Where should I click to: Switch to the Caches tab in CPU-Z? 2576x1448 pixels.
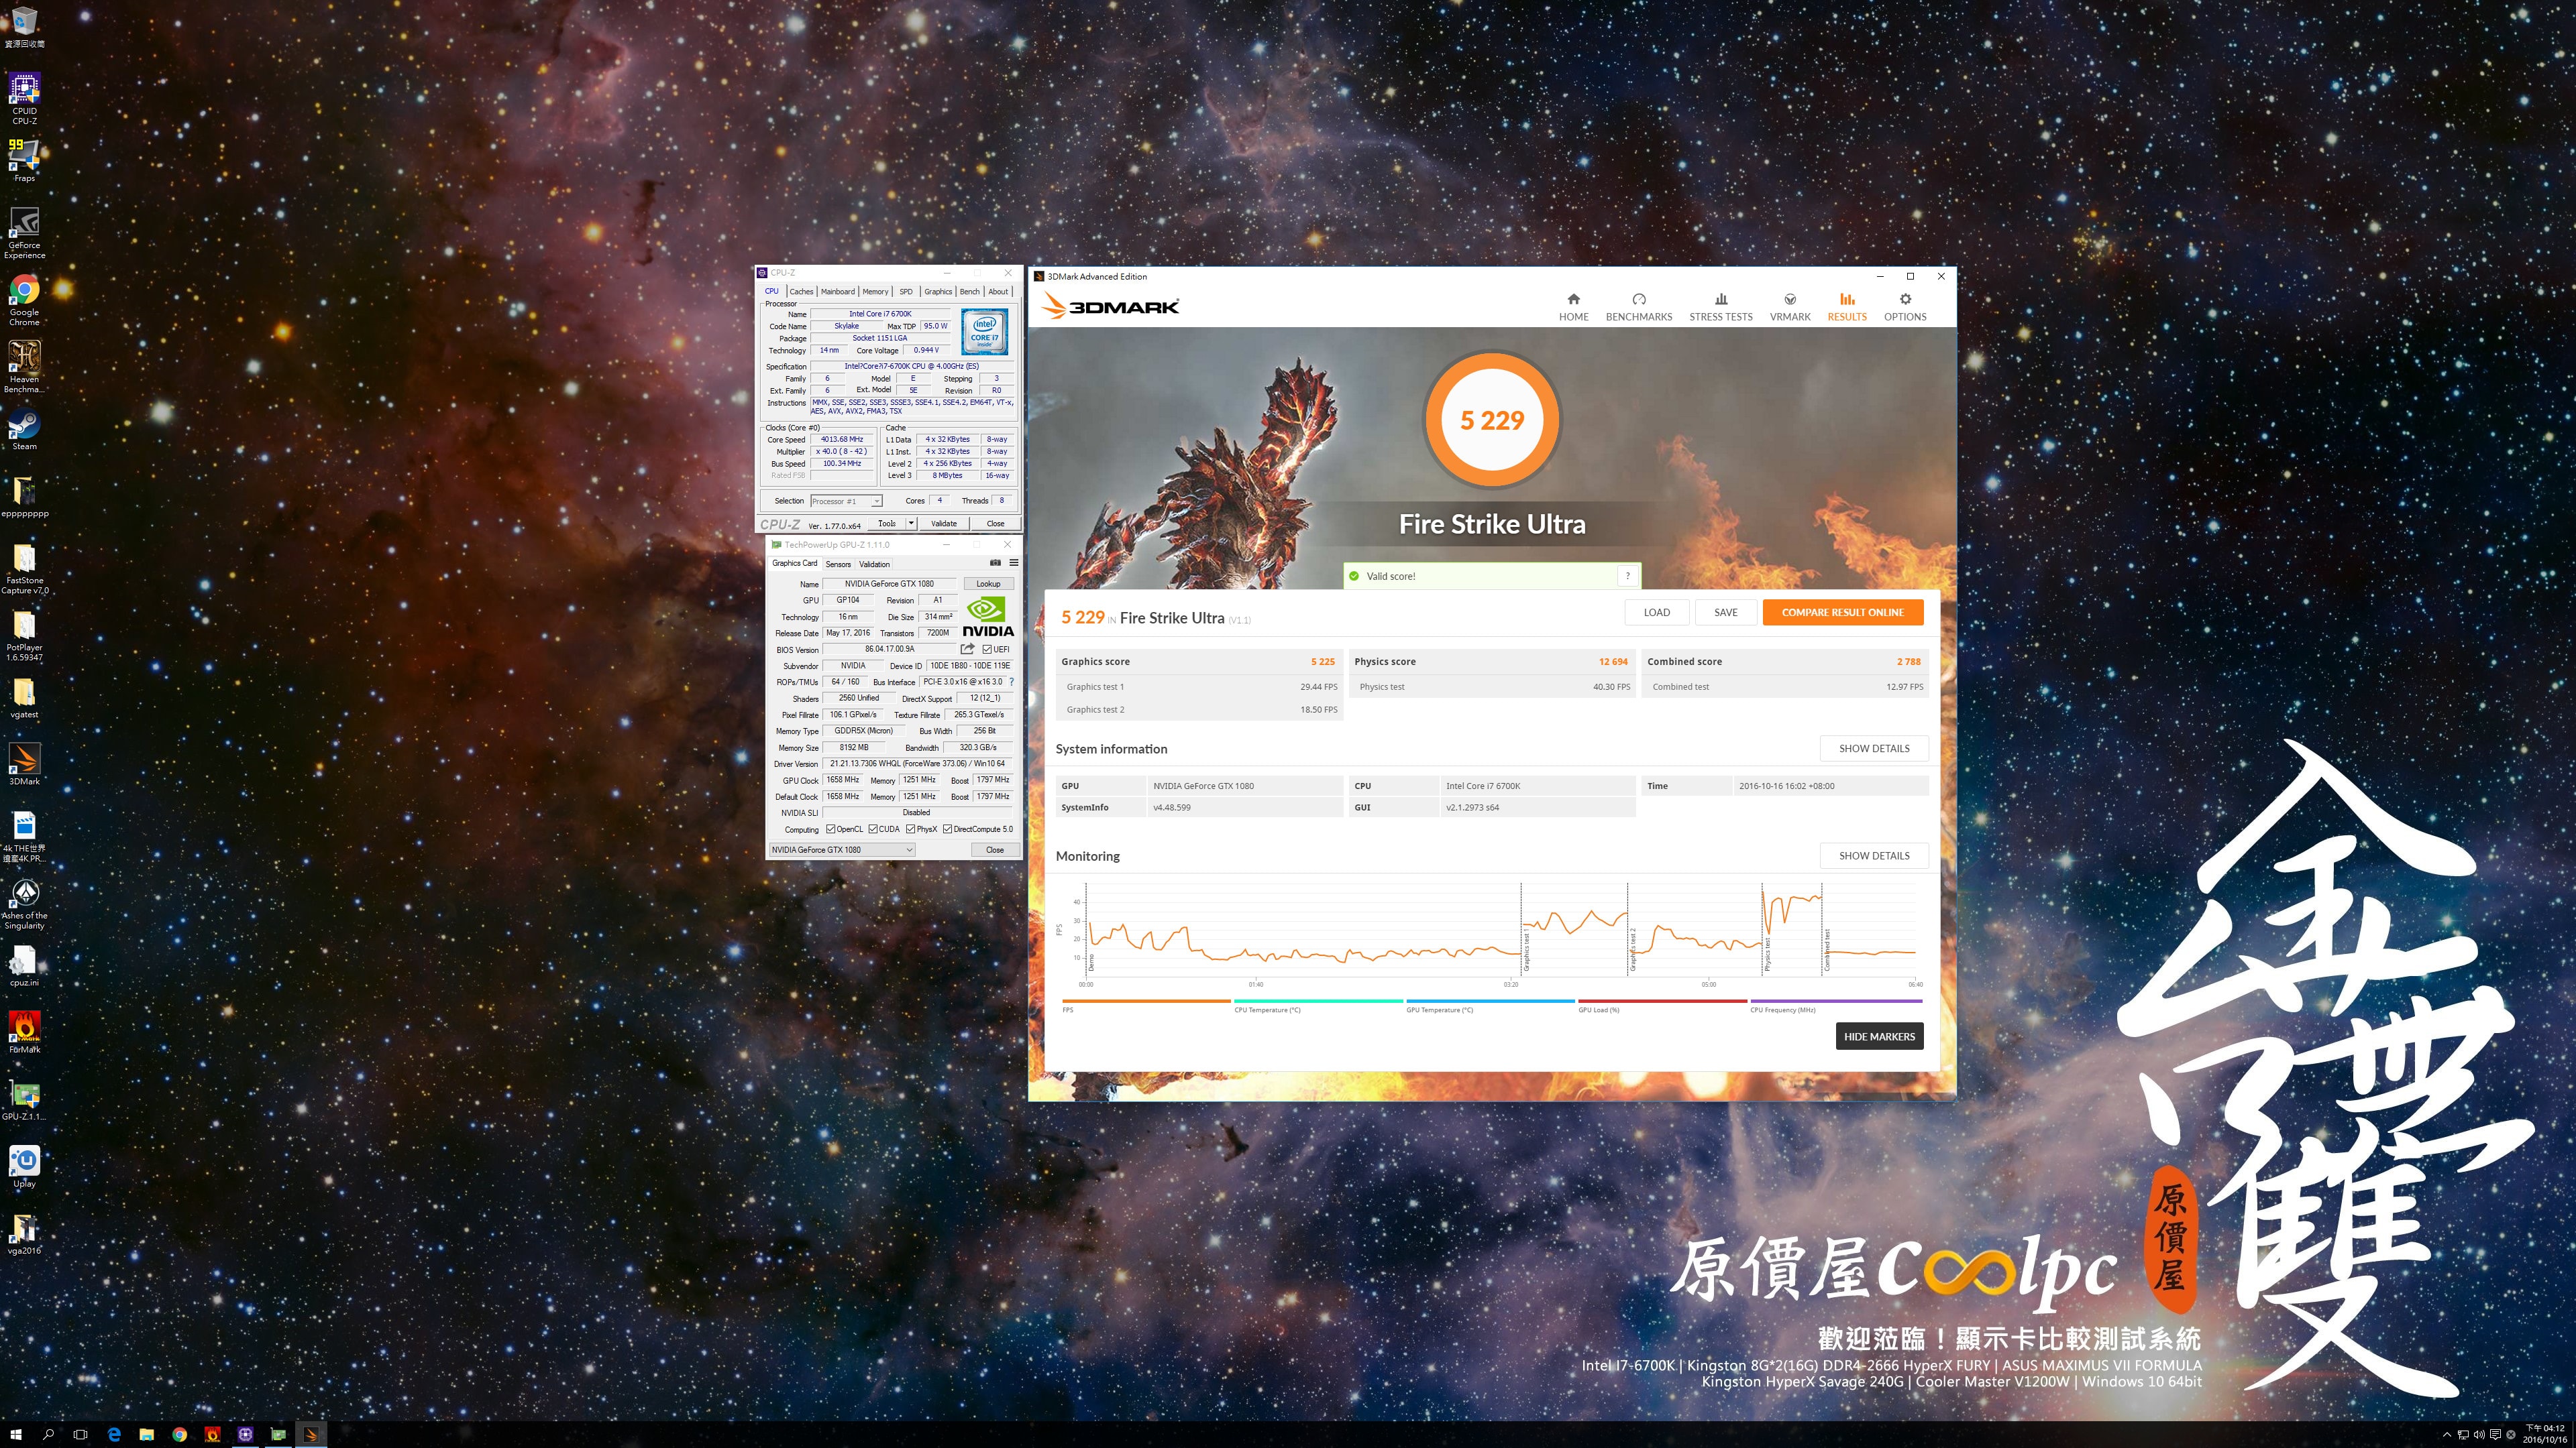[x=801, y=292]
